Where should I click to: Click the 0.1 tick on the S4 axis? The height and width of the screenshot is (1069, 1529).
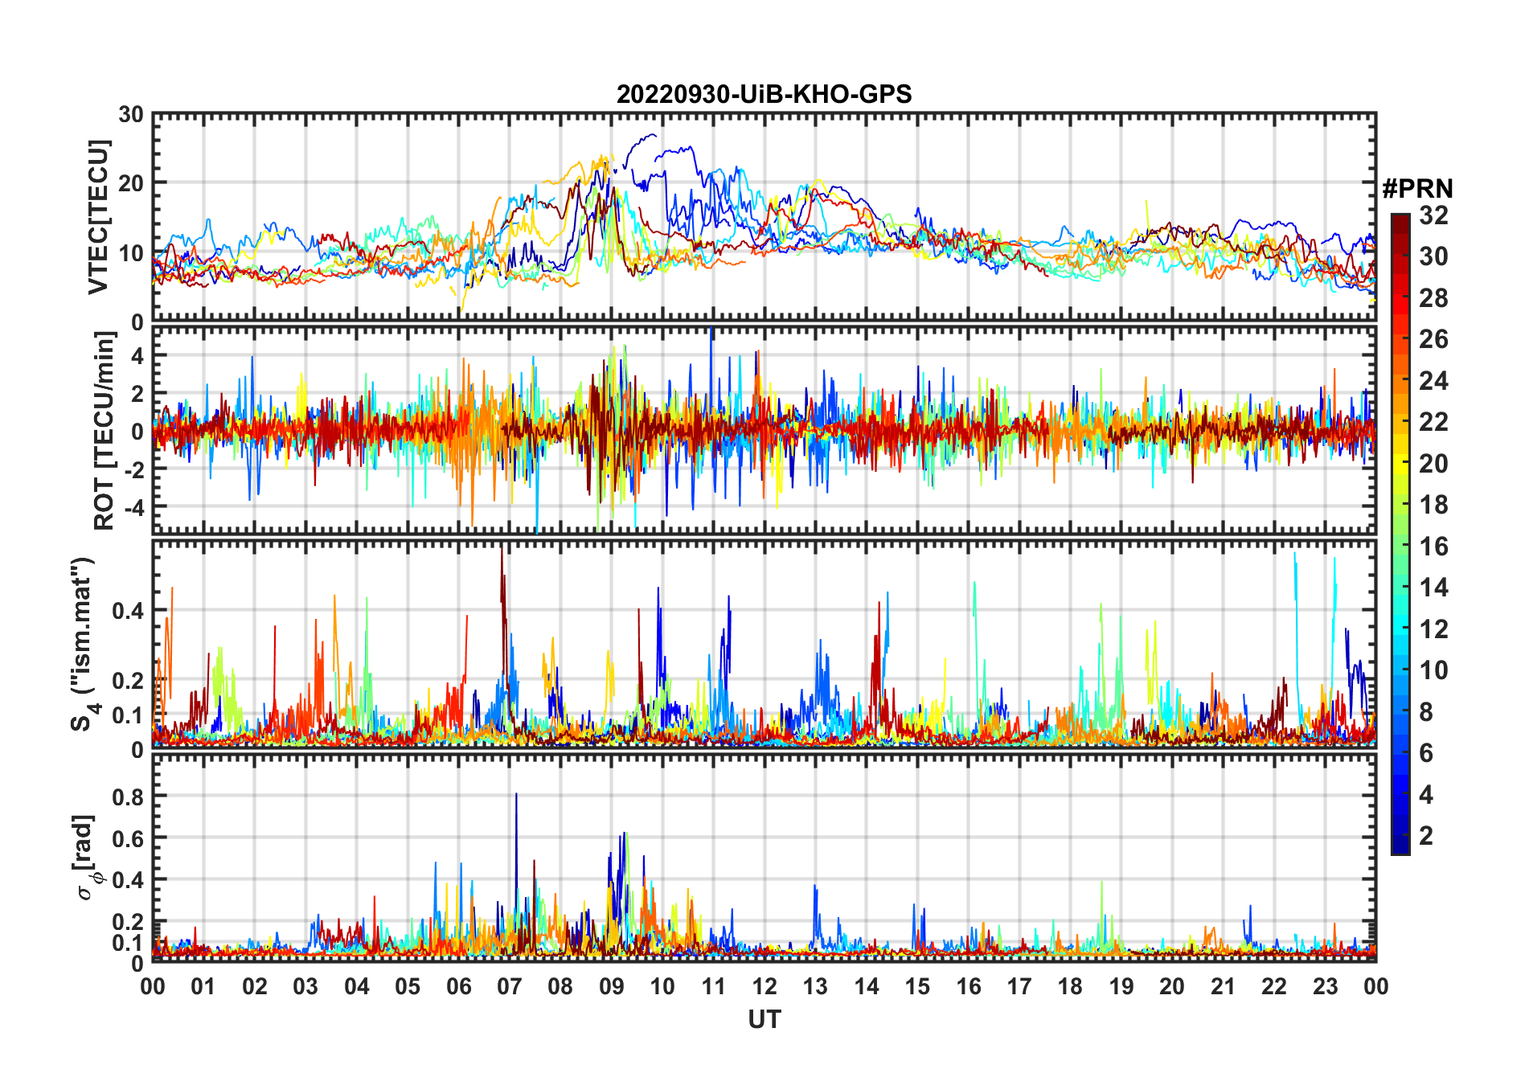pos(128,715)
